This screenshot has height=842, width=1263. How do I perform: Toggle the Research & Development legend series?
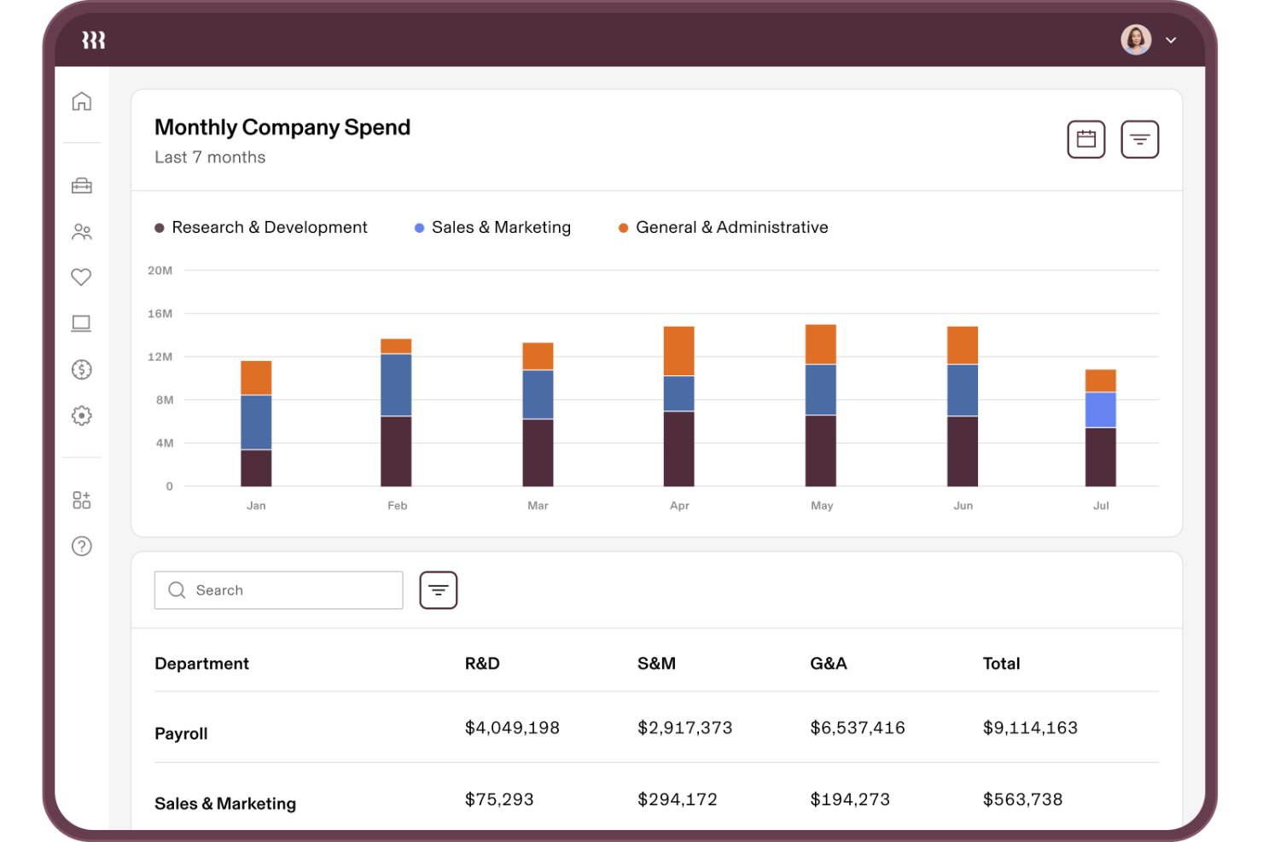click(261, 227)
